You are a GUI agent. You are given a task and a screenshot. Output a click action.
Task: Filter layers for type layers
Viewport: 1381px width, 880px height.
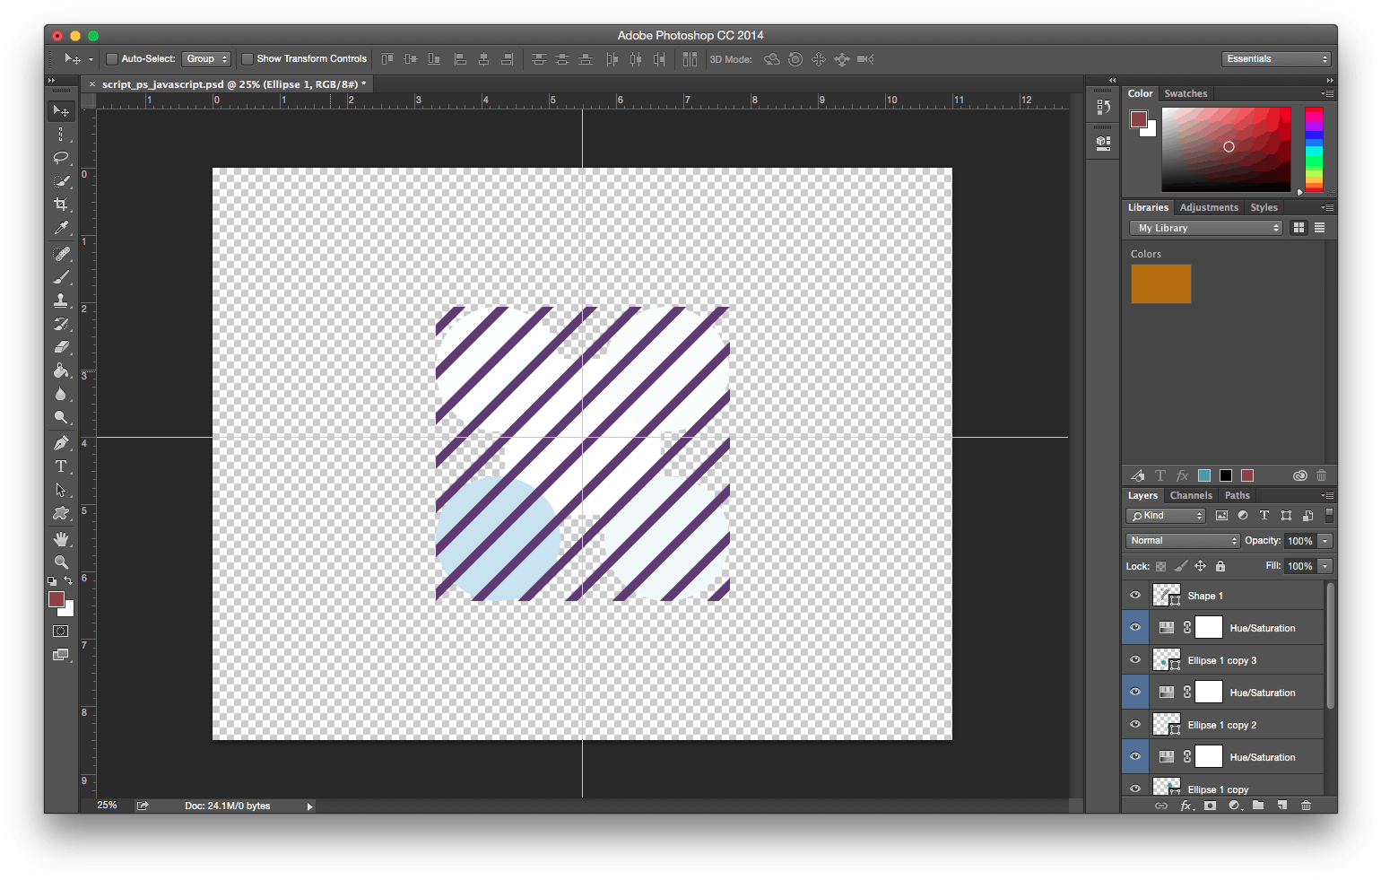pyautogui.click(x=1264, y=516)
